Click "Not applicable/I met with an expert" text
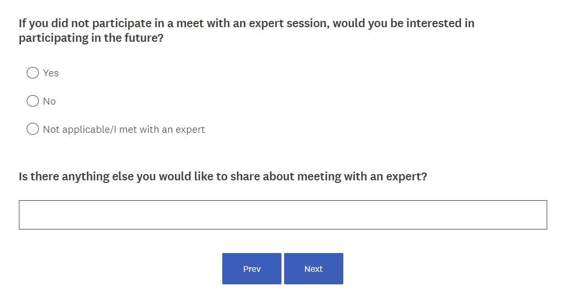Viewport: 575px width, 299px height. [x=124, y=130]
